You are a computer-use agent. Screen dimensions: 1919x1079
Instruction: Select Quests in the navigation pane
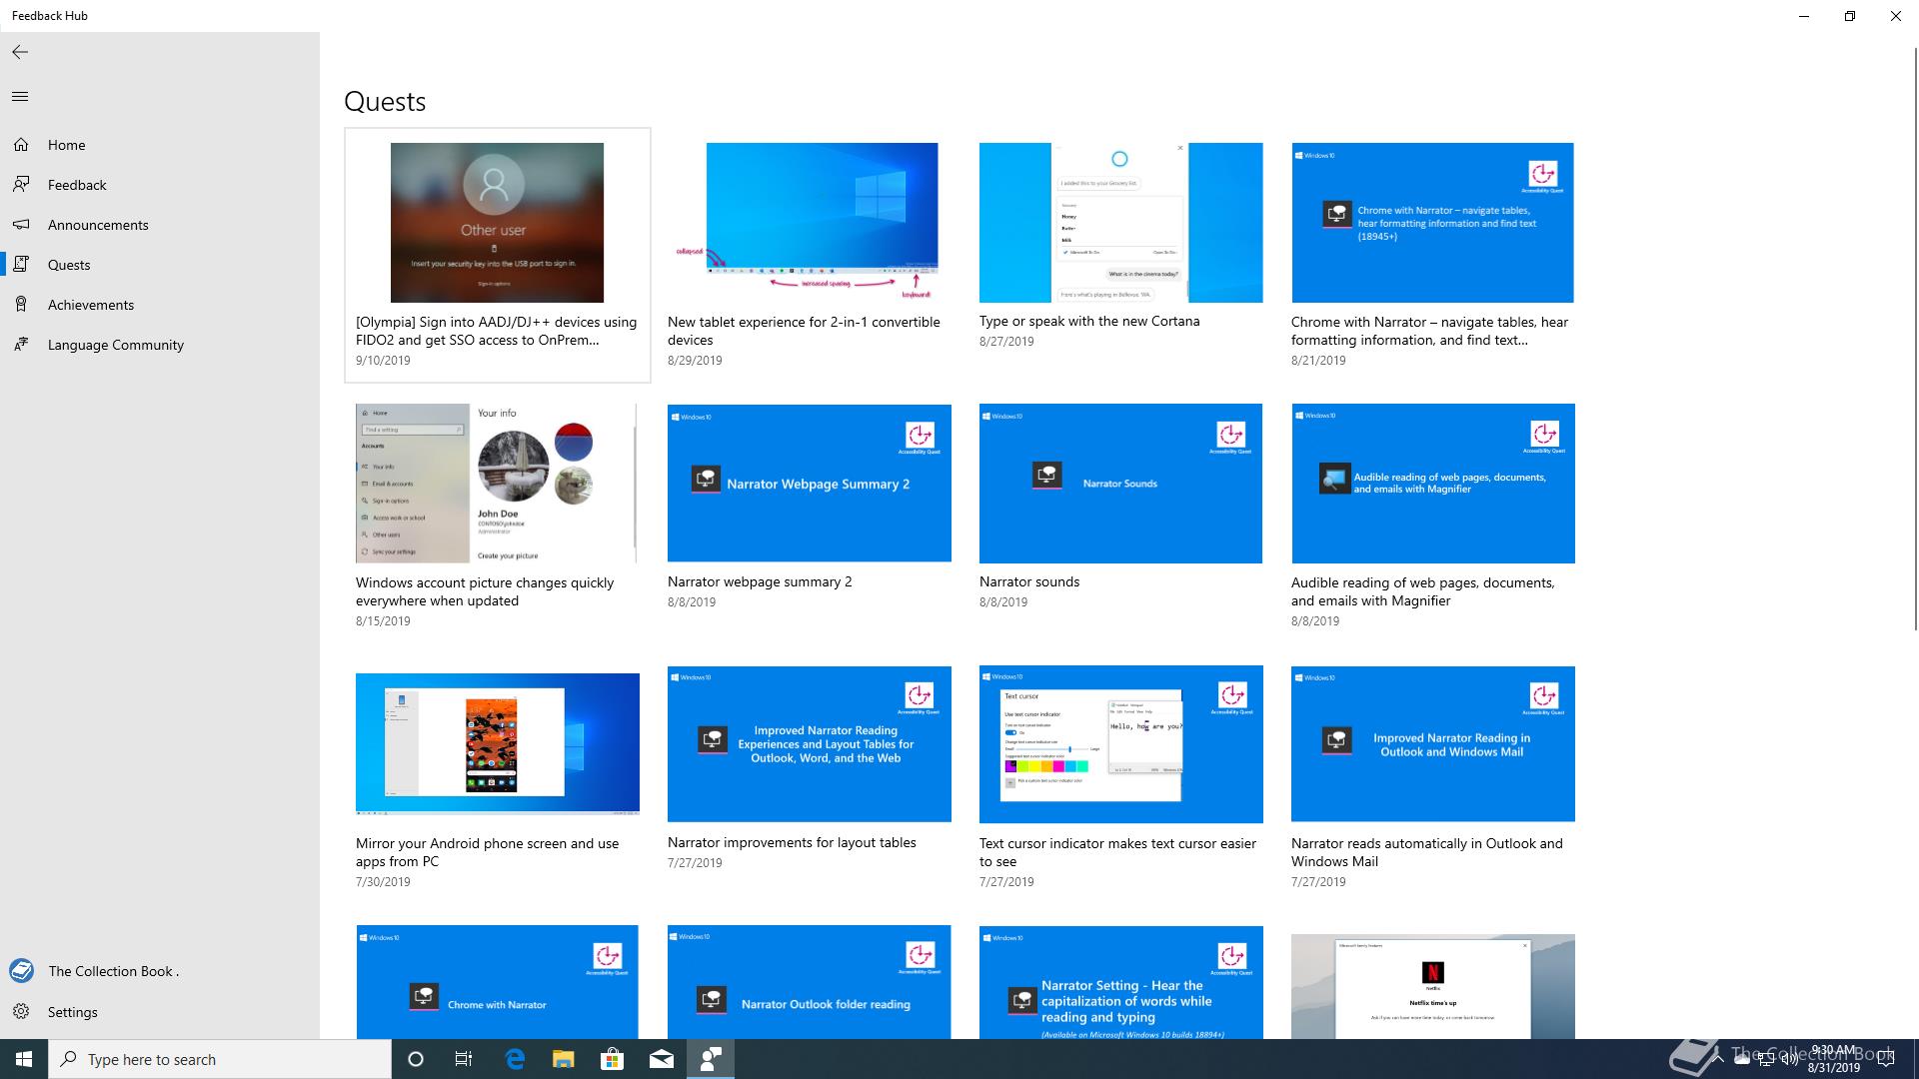tap(160, 265)
